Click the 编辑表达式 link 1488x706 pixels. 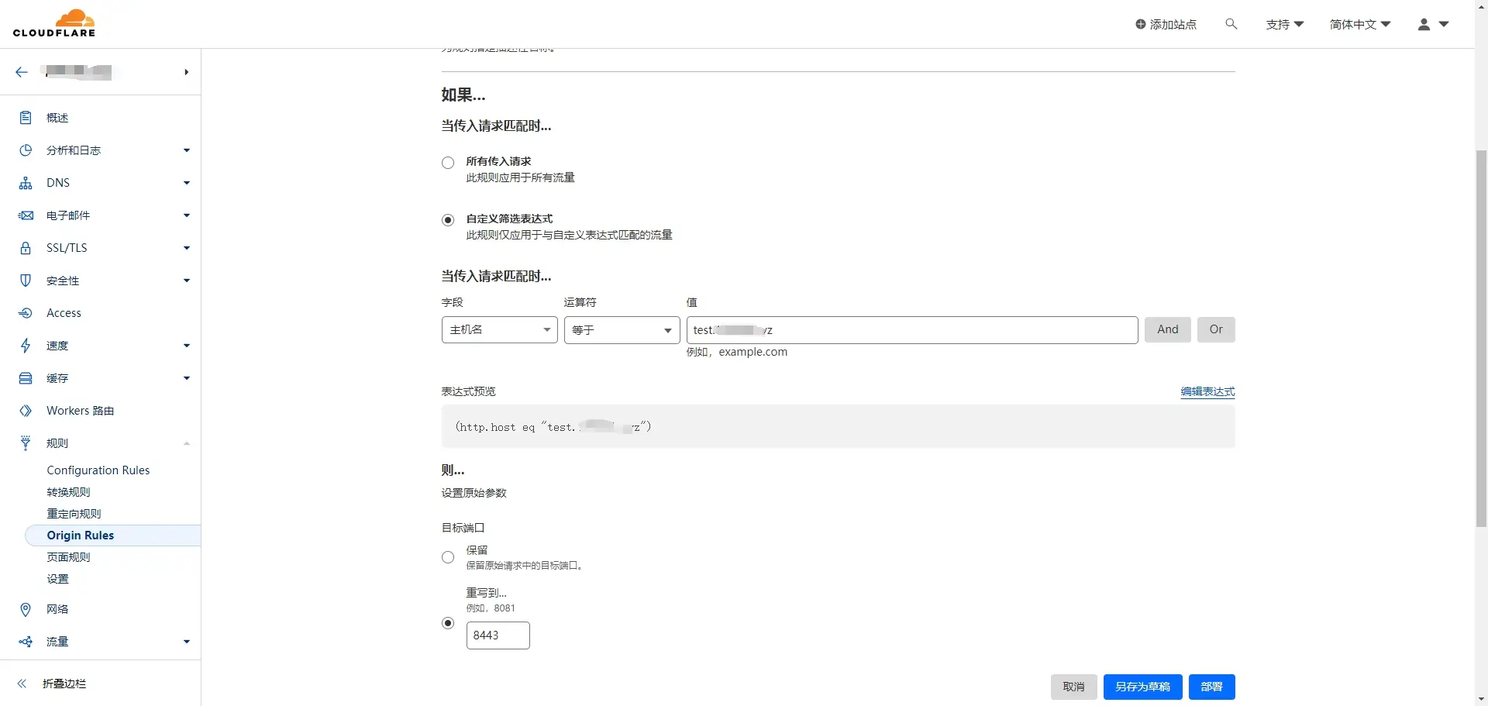click(1207, 391)
